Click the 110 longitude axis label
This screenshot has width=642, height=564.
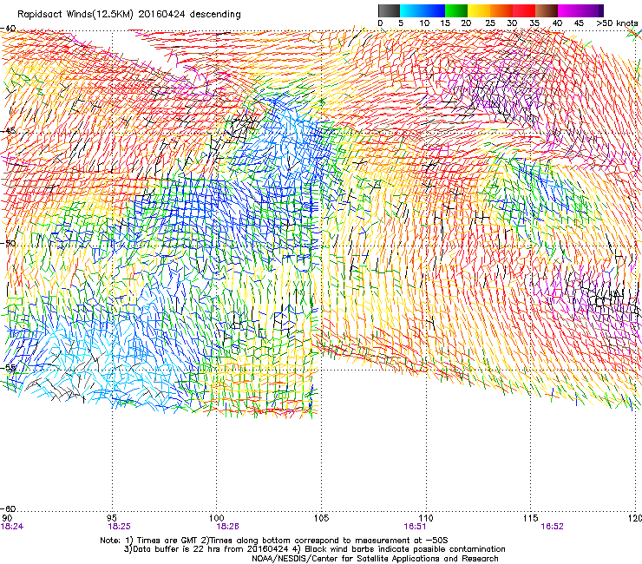click(426, 518)
